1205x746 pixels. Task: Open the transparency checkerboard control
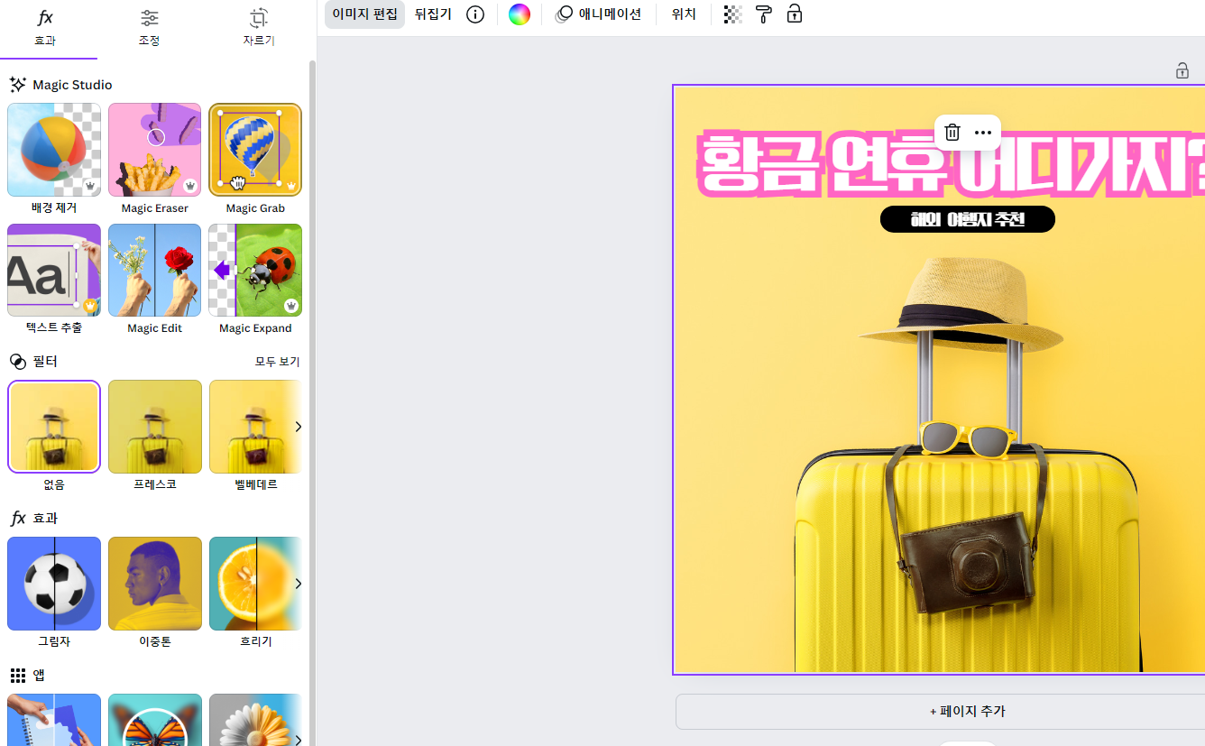731,14
